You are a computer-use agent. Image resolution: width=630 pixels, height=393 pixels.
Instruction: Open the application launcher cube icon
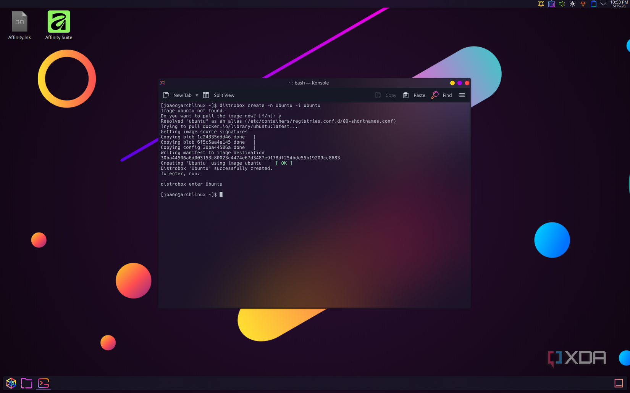11,383
